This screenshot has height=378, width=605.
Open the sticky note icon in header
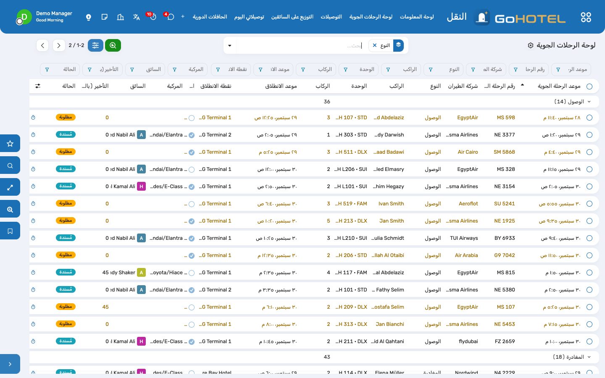(105, 17)
